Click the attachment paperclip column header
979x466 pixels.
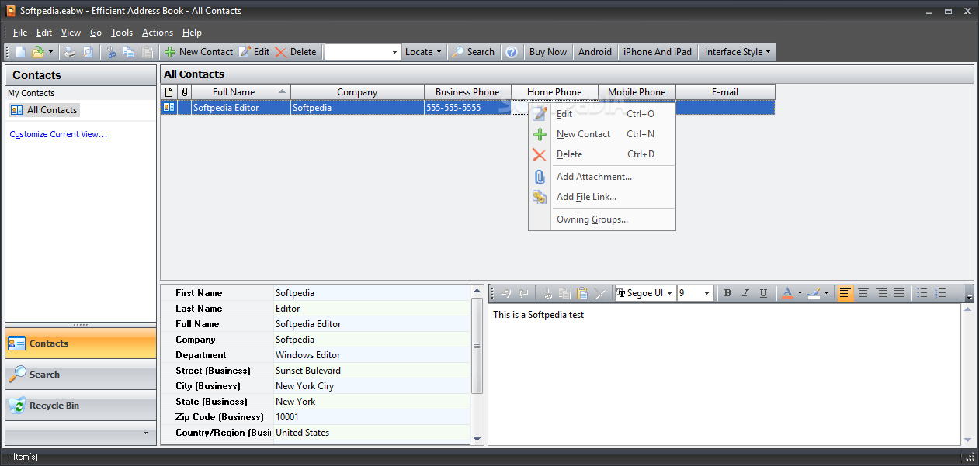pos(184,92)
